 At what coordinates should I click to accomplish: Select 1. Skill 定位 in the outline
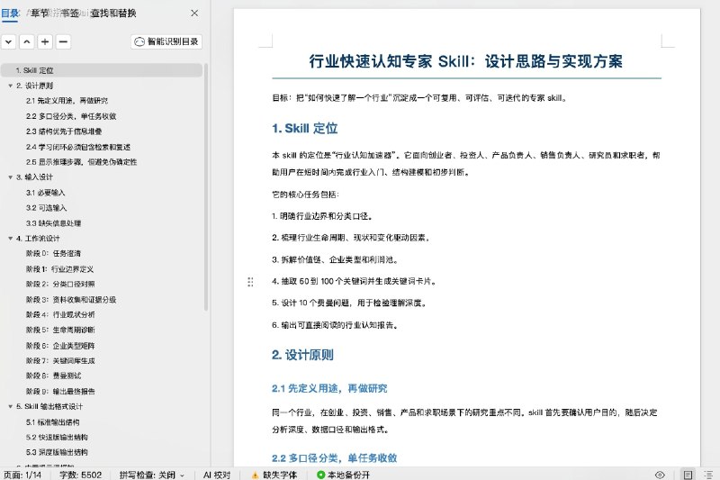101,70
